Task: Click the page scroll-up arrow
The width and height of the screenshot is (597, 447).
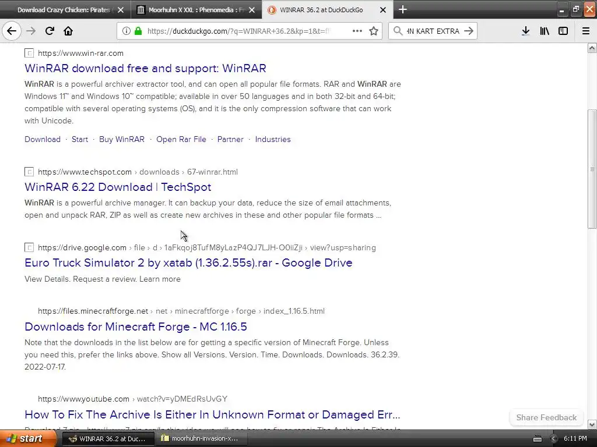Action: coord(592,48)
